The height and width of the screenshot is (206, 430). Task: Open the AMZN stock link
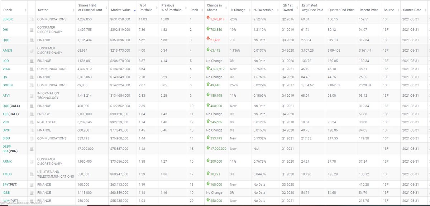[x=7, y=51]
